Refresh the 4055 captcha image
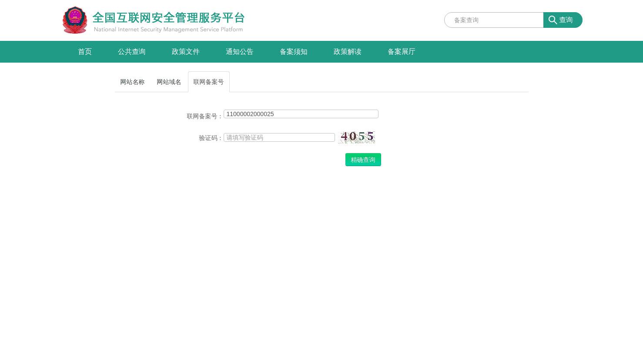 click(x=357, y=137)
